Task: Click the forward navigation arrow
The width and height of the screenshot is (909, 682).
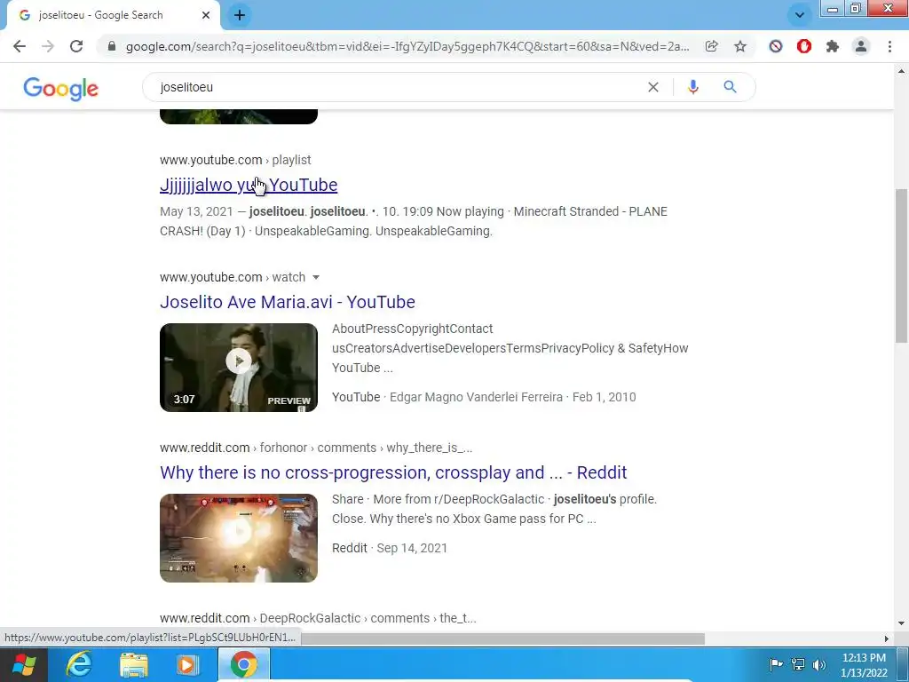Action: coord(48,46)
